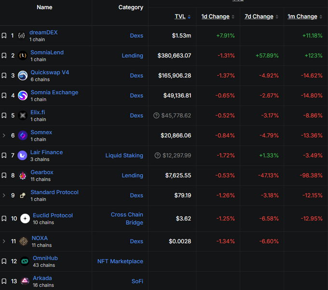Expand the NOXA protocol row
The height and width of the screenshot is (290, 328).
[4, 241]
